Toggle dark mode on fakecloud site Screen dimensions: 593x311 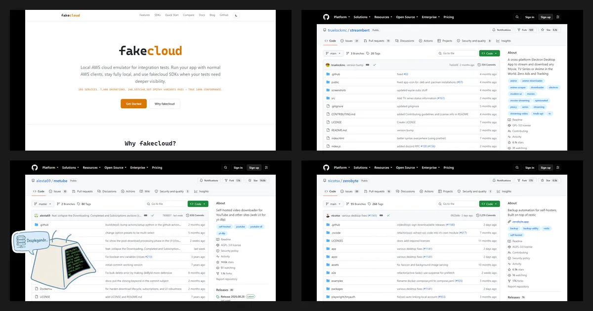[237, 15]
